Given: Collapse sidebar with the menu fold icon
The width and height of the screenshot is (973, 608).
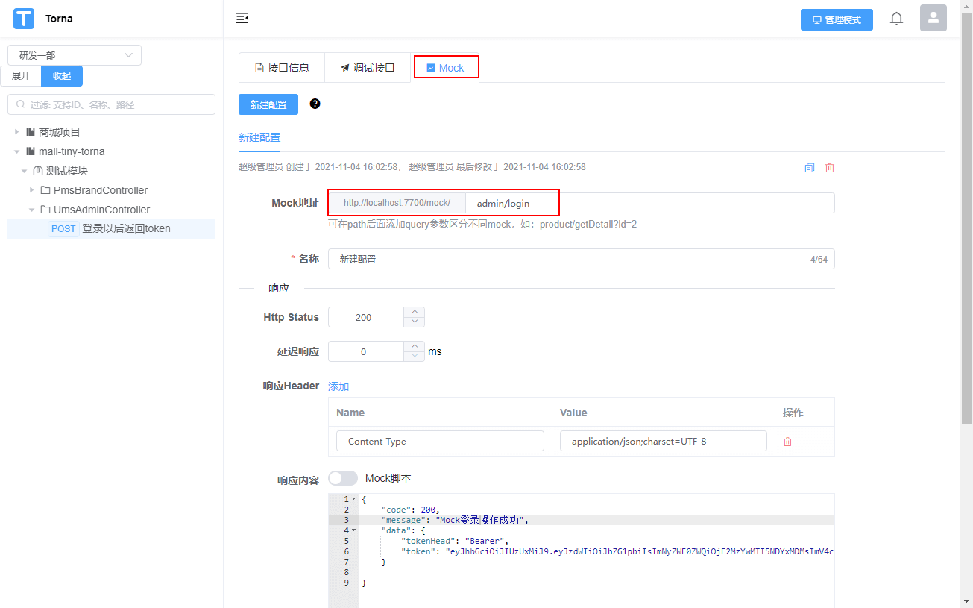Looking at the screenshot, I should click(242, 18).
